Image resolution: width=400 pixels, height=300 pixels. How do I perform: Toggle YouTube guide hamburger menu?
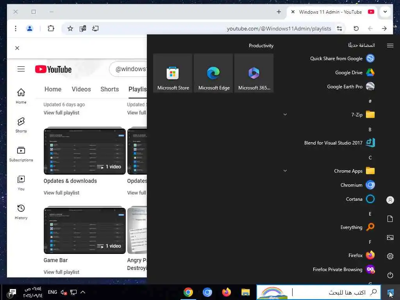coord(21,69)
